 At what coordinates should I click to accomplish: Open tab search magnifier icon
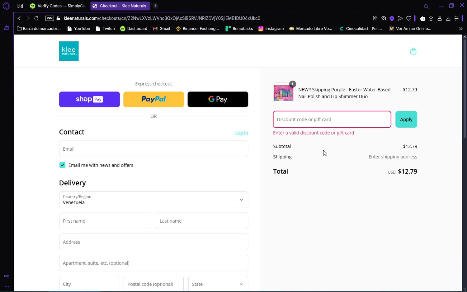426,6
